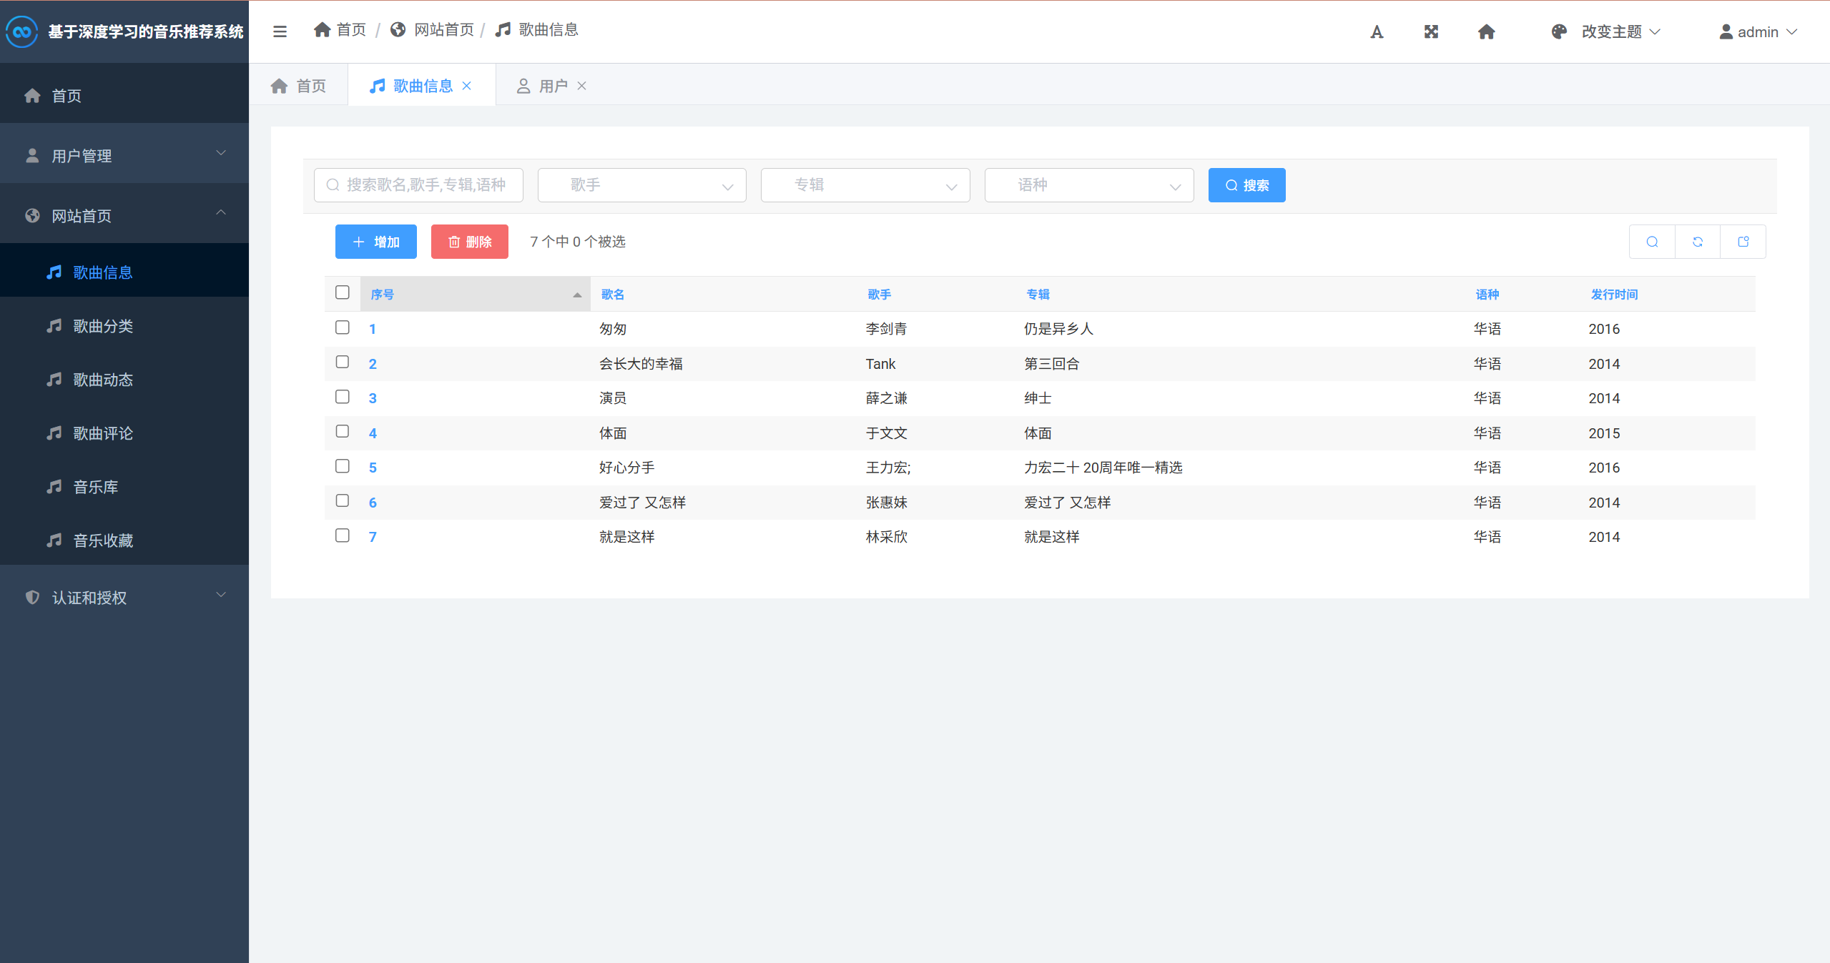Toggle fullscreen with the expand icon
The height and width of the screenshot is (963, 1830).
pos(1431,32)
